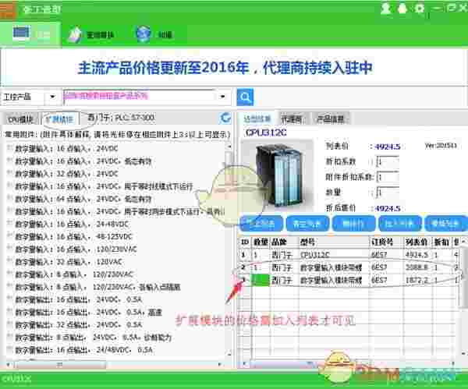Click the 数量 input field

tap(388, 193)
